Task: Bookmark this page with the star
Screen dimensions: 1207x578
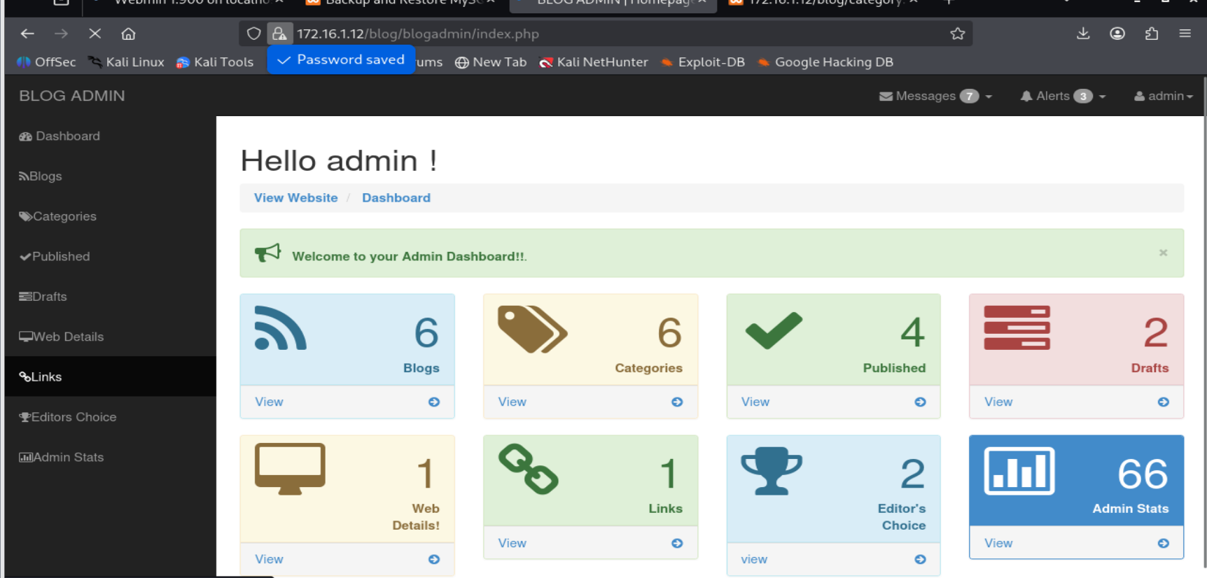Action: (x=957, y=34)
